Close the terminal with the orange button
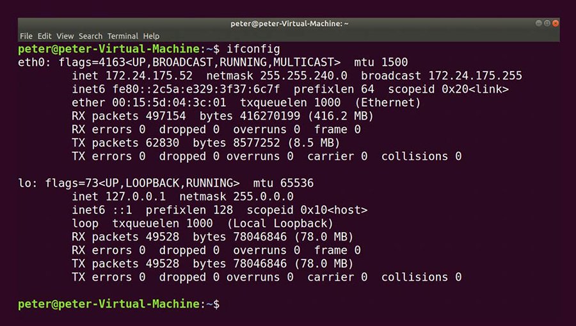This screenshot has width=576, height=326. [x=556, y=23]
